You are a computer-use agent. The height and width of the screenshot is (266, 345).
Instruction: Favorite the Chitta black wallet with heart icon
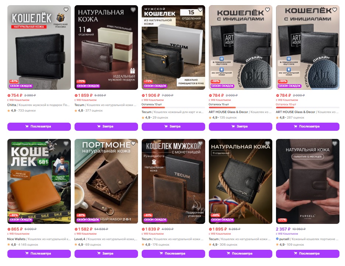[x=66, y=10]
